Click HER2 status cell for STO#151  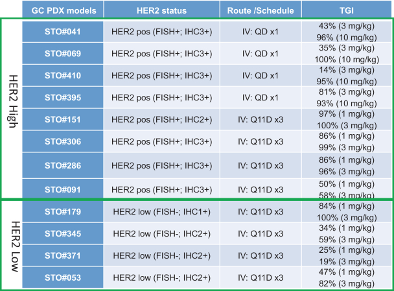coord(161,121)
